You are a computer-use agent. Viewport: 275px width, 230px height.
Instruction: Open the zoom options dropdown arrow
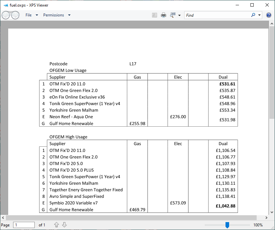coord(179,15)
